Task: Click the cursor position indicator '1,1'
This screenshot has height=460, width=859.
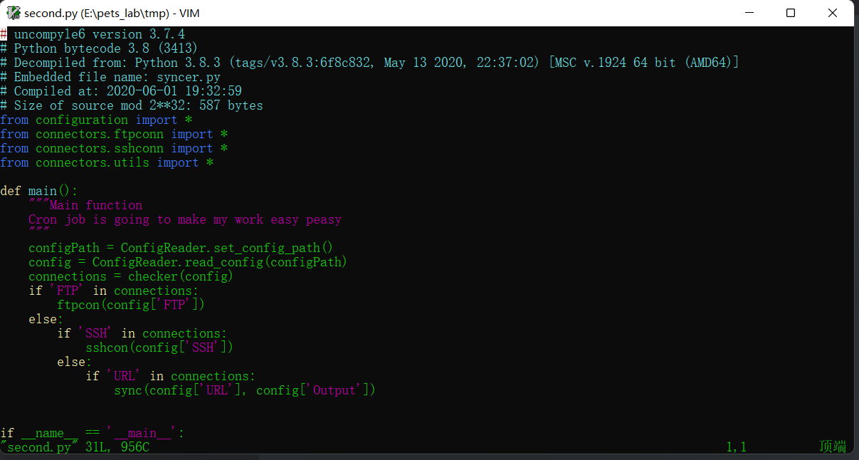Action: (x=737, y=447)
